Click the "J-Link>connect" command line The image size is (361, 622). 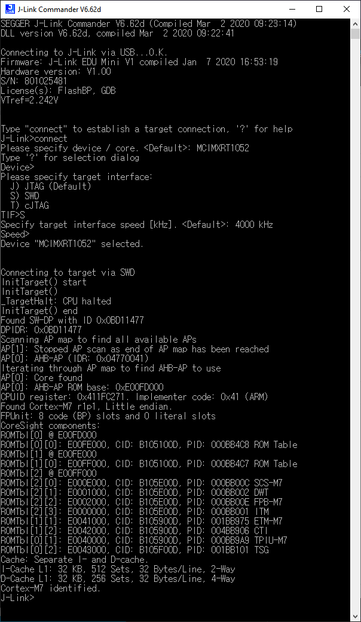(34, 138)
